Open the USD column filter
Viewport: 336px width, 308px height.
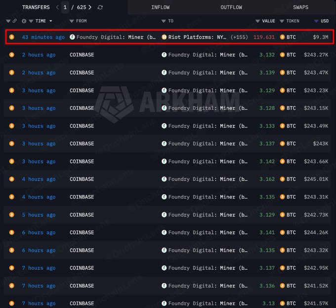point(316,21)
